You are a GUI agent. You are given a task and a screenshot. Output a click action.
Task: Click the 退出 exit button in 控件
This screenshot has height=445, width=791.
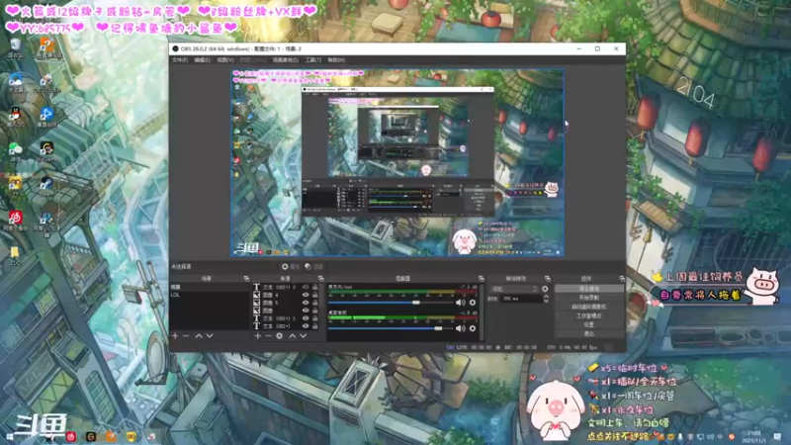[x=588, y=333]
